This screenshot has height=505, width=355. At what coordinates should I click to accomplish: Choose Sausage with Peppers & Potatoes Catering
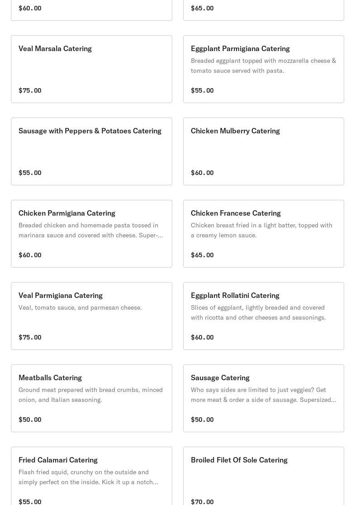coord(90,131)
